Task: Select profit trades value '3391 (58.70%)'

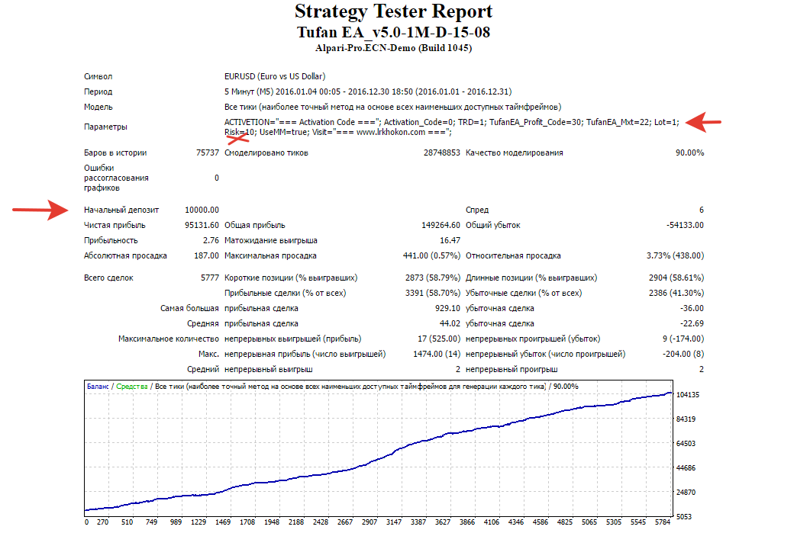Action: click(x=433, y=293)
